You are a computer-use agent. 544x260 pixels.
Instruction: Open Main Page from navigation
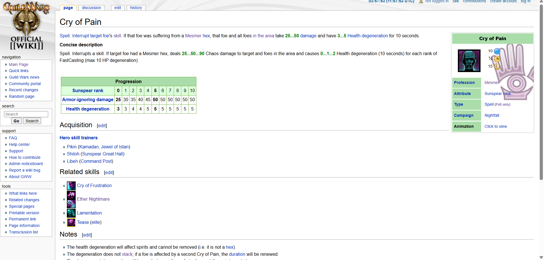click(18, 64)
